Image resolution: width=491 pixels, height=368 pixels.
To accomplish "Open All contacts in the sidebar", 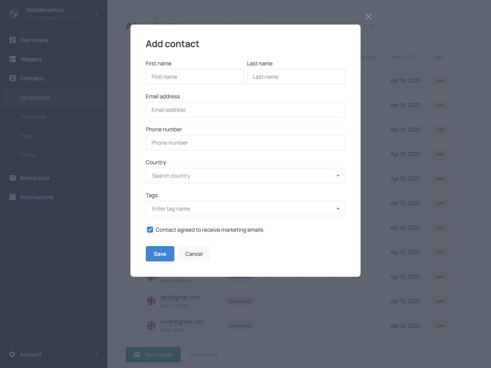I will 35,98.
